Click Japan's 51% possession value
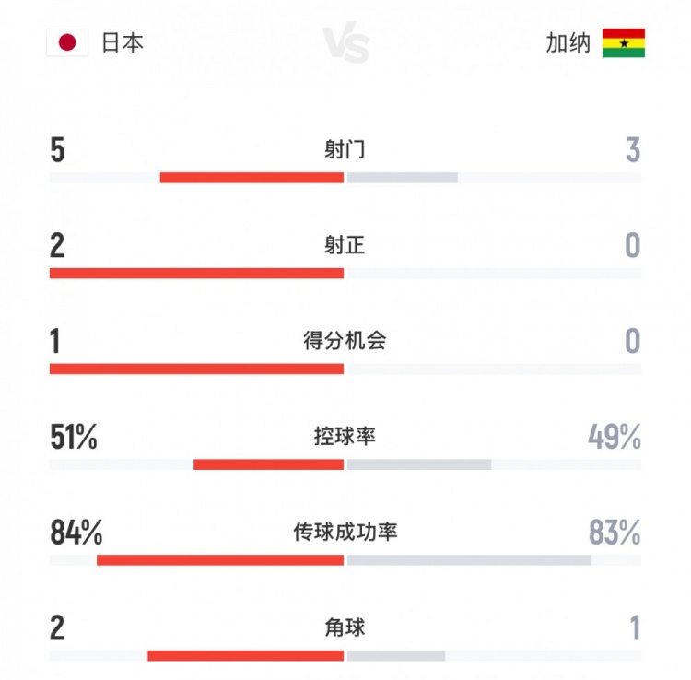 [74, 438]
